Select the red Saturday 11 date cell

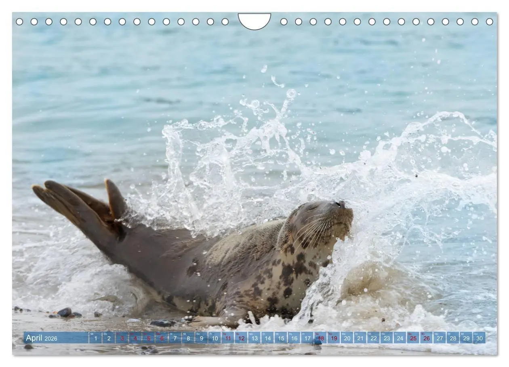[x=227, y=339]
